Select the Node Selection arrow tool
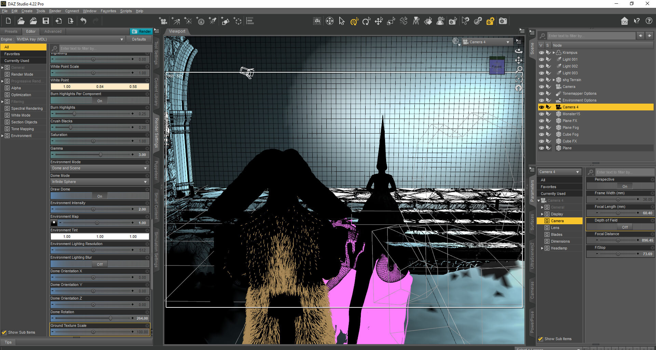Screen dimensions: 656x350 342,21
